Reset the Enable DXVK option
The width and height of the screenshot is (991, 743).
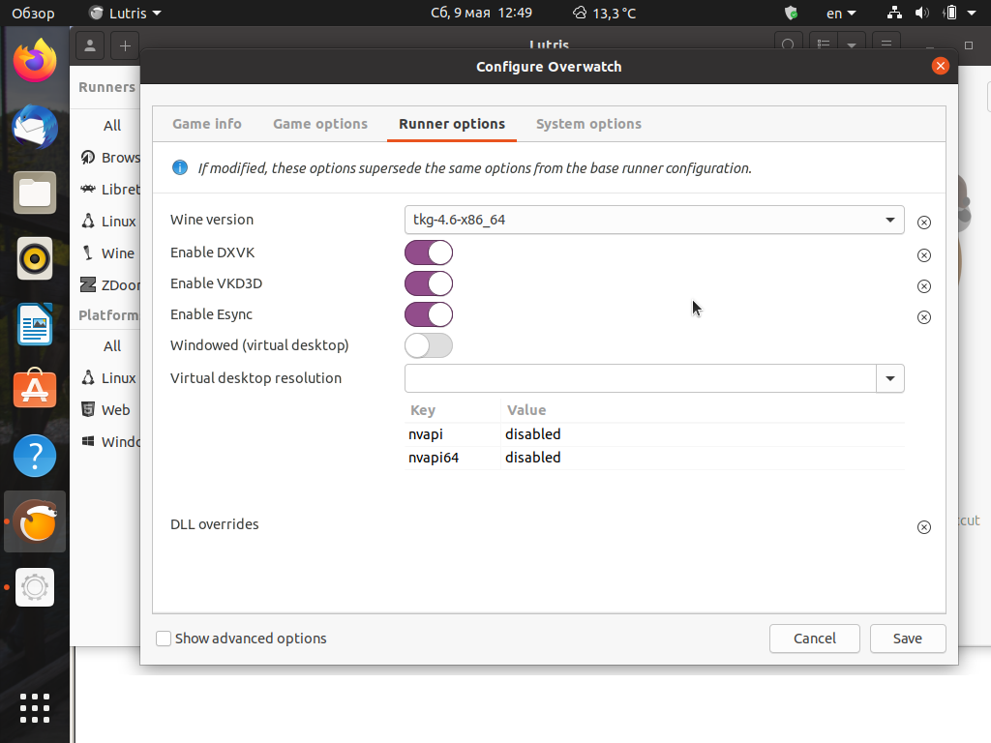923,255
